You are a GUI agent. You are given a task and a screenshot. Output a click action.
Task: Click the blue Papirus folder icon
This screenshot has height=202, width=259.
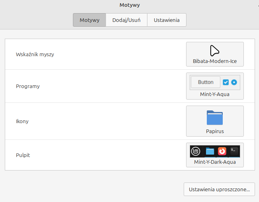(215, 118)
